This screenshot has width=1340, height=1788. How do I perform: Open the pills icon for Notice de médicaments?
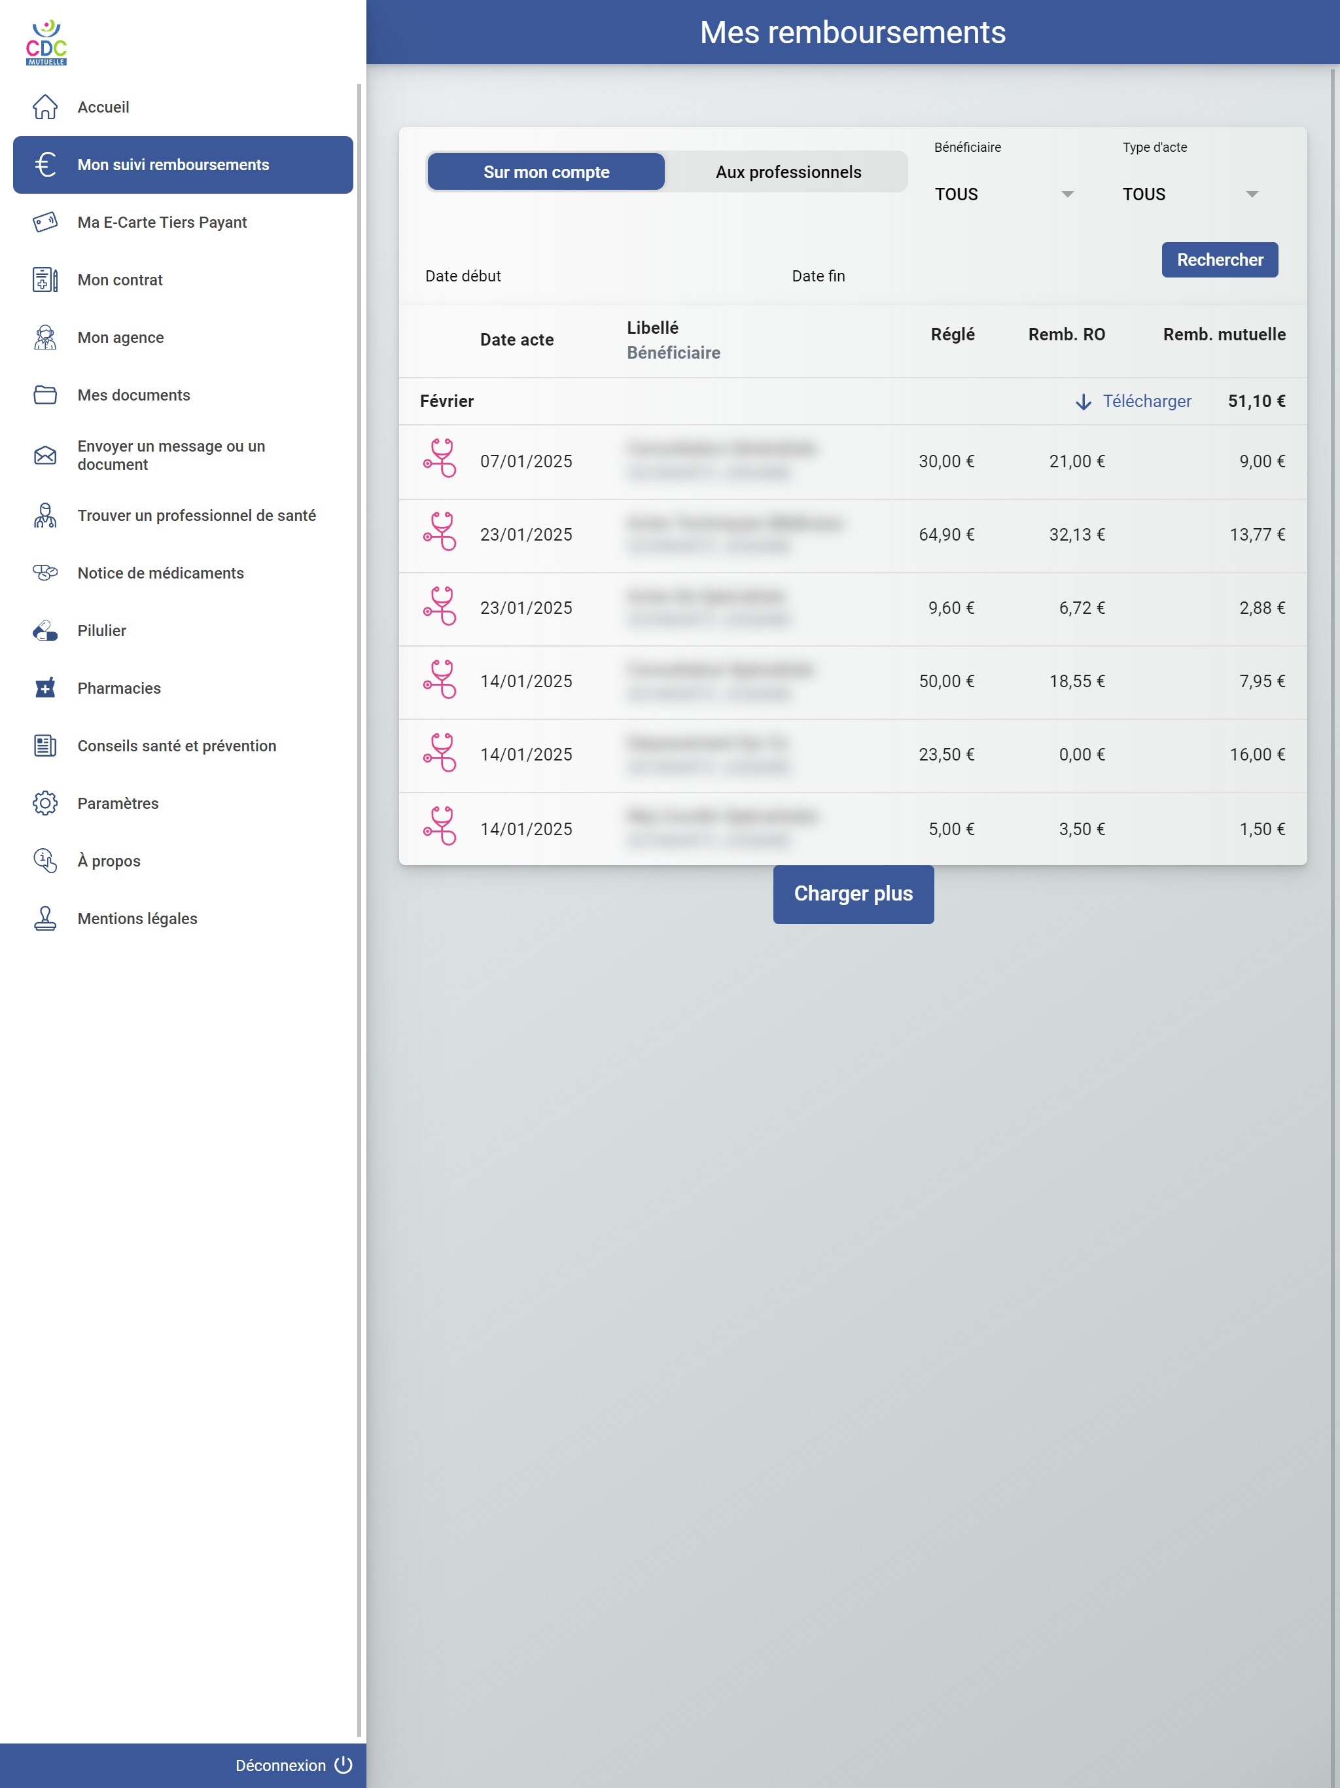tap(45, 572)
